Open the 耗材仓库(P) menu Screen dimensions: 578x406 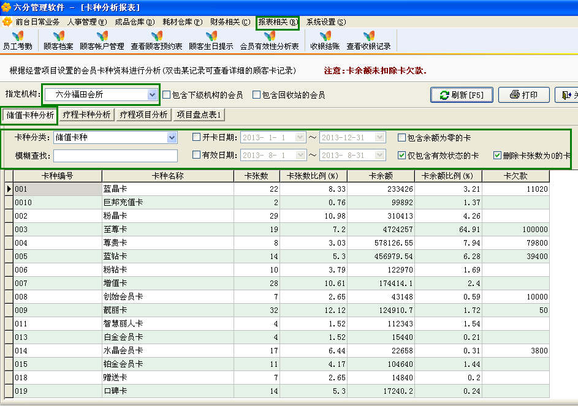tap(183, 22)
